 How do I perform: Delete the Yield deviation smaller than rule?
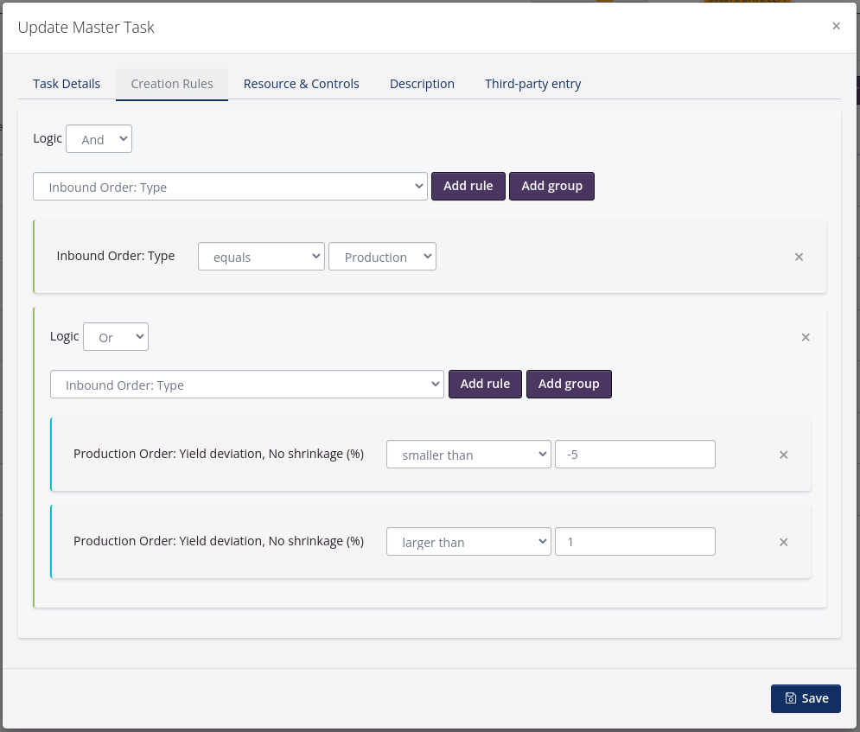click(x=783, y=455)
